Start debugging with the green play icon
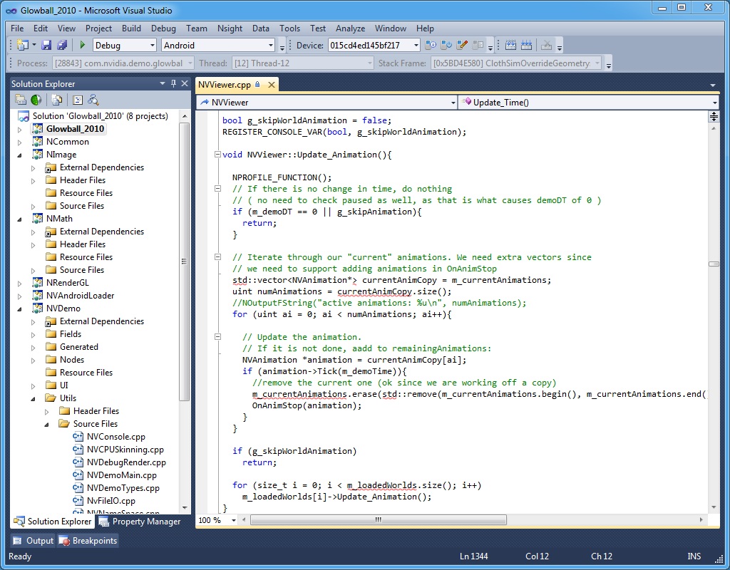The width and height of the screenshot is (730, 570). point(83,46)
